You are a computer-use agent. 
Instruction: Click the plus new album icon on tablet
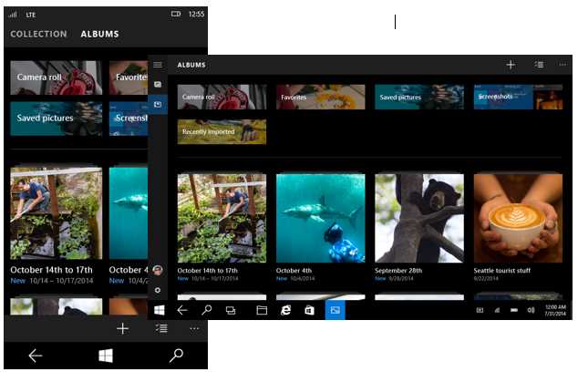pyautogui.click(x=511, y=65)
